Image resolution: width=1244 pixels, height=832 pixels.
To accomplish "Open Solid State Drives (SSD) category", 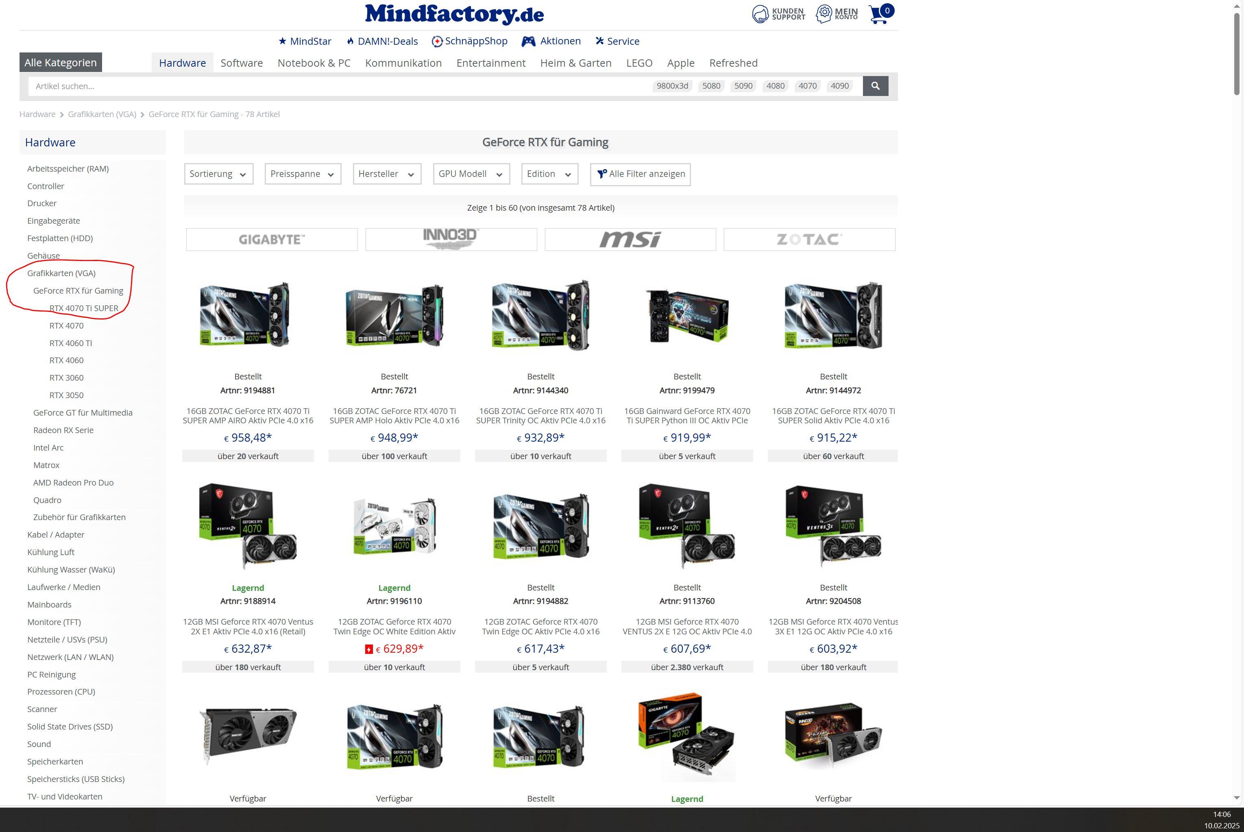I will (70, 727).
